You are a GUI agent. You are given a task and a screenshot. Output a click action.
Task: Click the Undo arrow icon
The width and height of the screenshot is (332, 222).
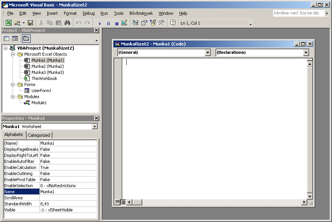pyautogui.click(x=79, y=23)
